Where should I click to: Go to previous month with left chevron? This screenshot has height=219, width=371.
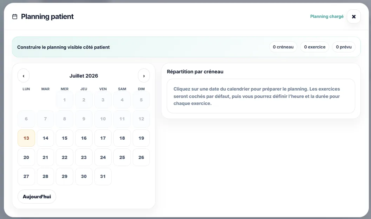(x=24, y=76)
